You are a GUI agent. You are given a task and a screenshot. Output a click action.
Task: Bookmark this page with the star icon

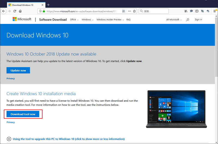[134, 11]
